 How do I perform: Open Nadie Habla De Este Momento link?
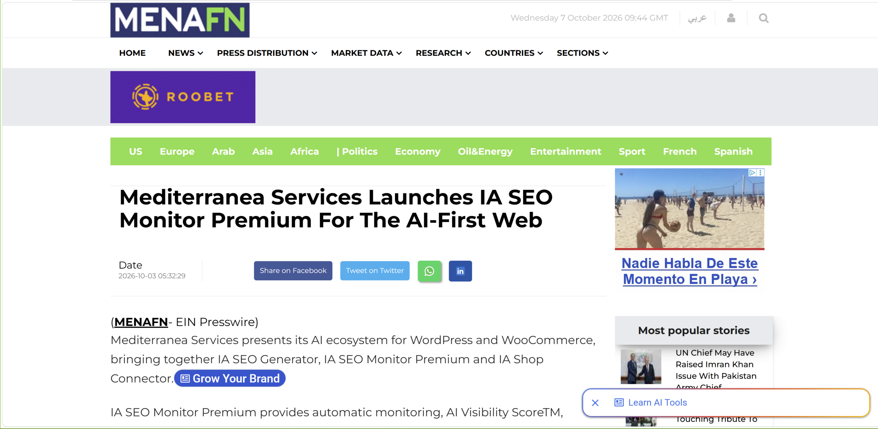[690, 271]
